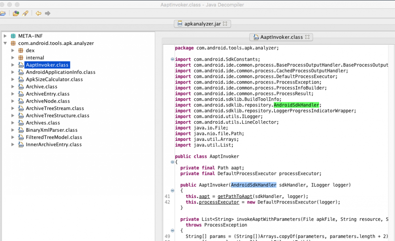Click the Open File folder icon

(3, 13)
